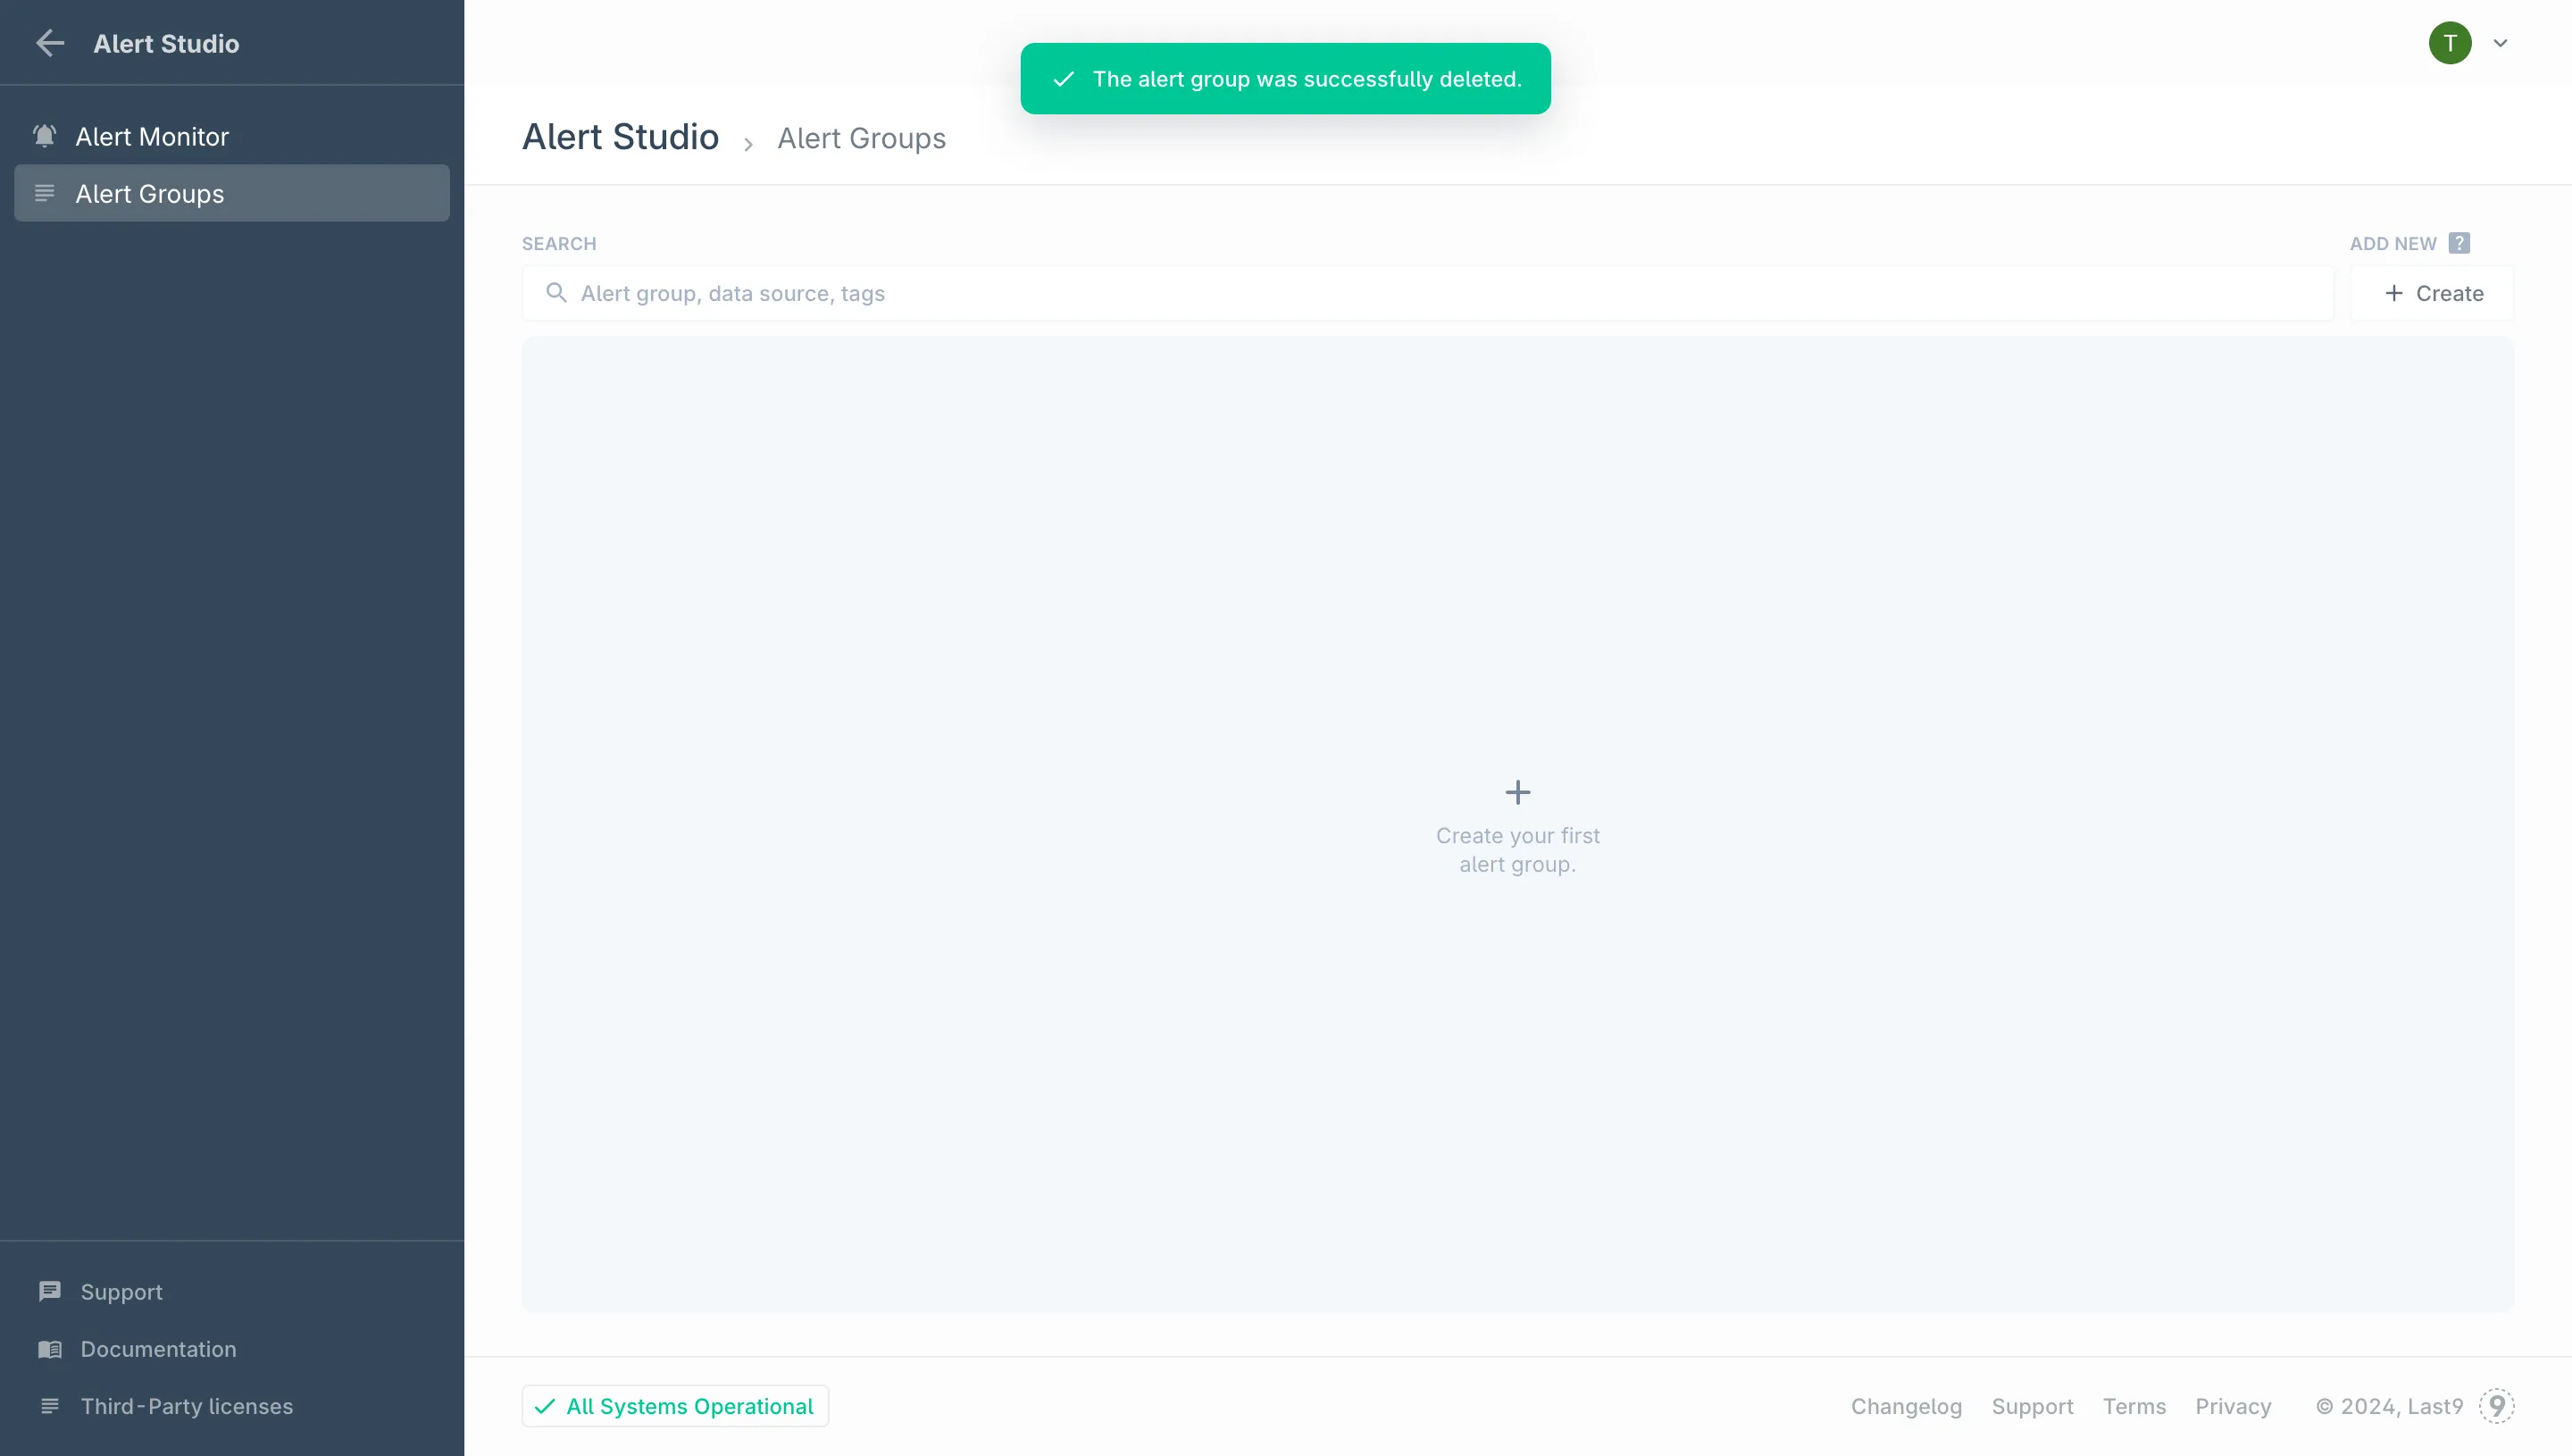2572x1456 pixels.
Task: Open Third-Party licenses in sidebar
Action: 187,1406
